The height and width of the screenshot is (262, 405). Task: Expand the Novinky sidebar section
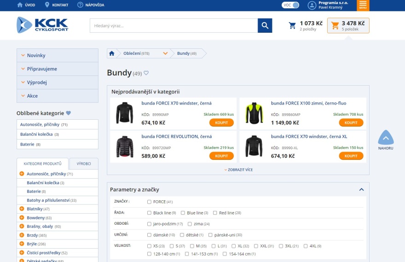[x=58, y=55]
